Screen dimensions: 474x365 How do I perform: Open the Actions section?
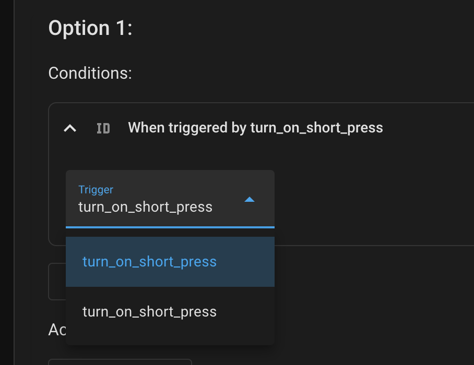point(56,330)
